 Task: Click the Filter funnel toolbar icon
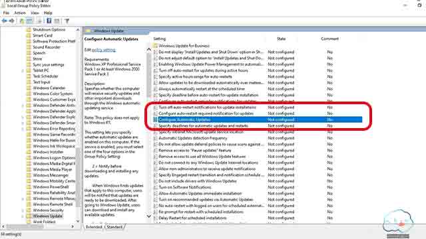pos(67,21)
